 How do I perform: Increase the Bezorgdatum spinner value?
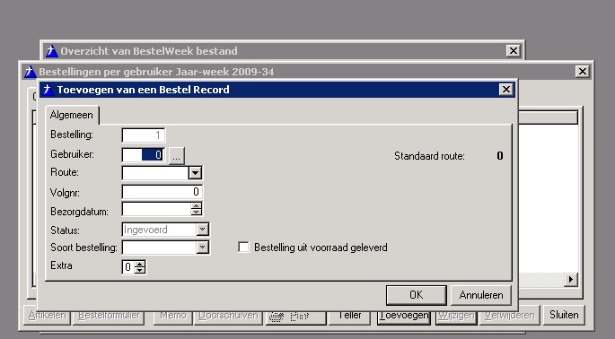pyautogui.click(x=196, y=205)
